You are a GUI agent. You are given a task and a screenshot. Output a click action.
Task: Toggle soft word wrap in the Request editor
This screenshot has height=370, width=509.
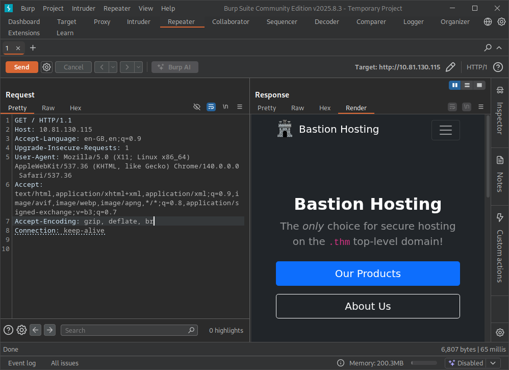point(211,107)
